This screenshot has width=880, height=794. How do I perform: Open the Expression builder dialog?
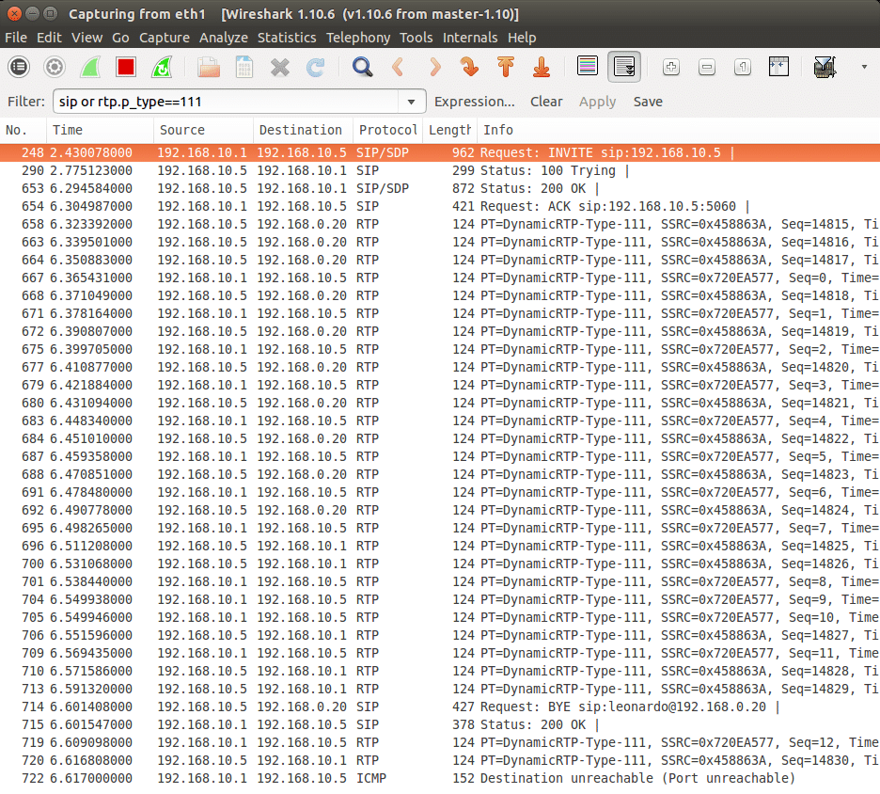point(475,101)
